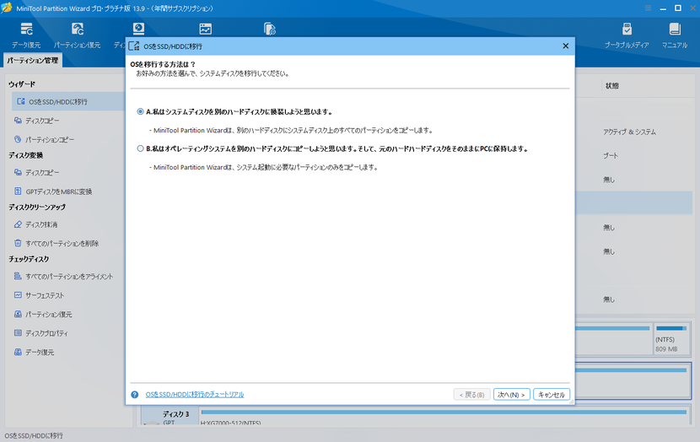Switch to パーティション管理 tab
The height and width of the screenshot is (442, 700).
(x=33, y=60)
